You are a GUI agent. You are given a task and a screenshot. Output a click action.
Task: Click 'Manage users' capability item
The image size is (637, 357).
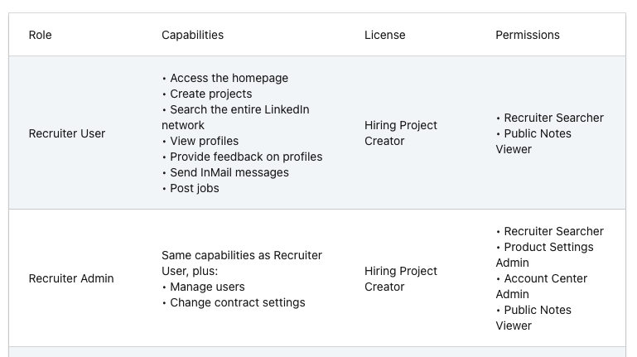click(x=208, y=287)
